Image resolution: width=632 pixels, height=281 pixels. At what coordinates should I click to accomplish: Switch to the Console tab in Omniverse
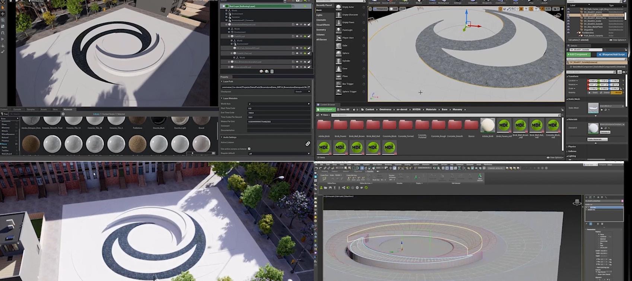click(17, 109)
